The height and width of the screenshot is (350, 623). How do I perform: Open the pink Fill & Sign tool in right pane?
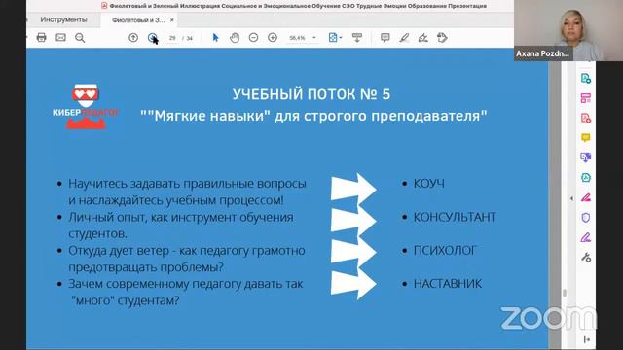pyautogui.click(x=586, y=197)
